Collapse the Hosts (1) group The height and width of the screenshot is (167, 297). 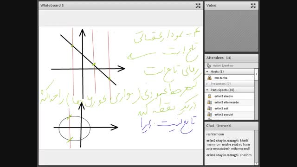(207, 71)
